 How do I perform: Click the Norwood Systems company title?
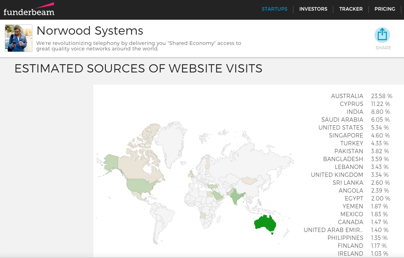pos(90,31)
